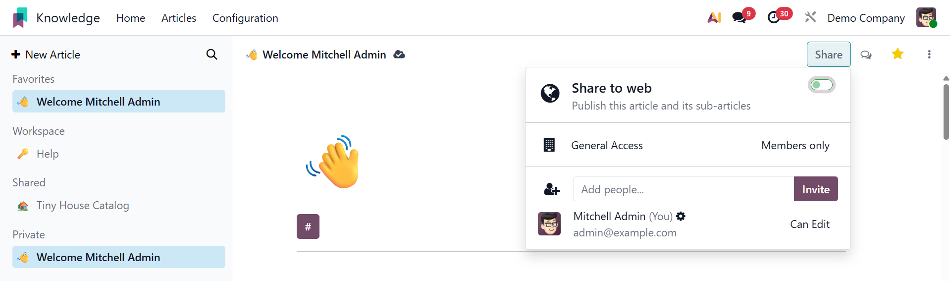The height and width of the screenshot is (281, 950).
Task: Open the Configuration menu
Action: pos(245,18)
